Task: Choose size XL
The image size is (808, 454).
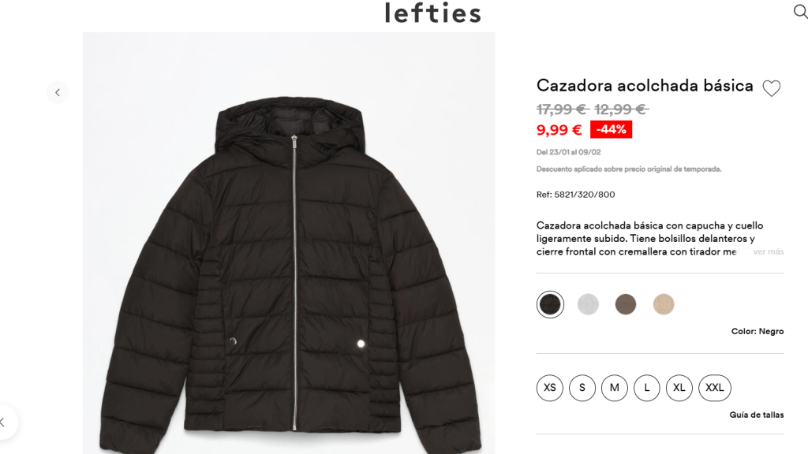Action: tap(679, 388)
